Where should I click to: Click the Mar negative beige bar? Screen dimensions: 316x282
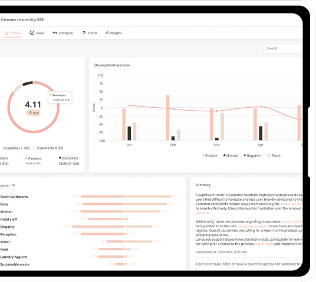(222, 127)
